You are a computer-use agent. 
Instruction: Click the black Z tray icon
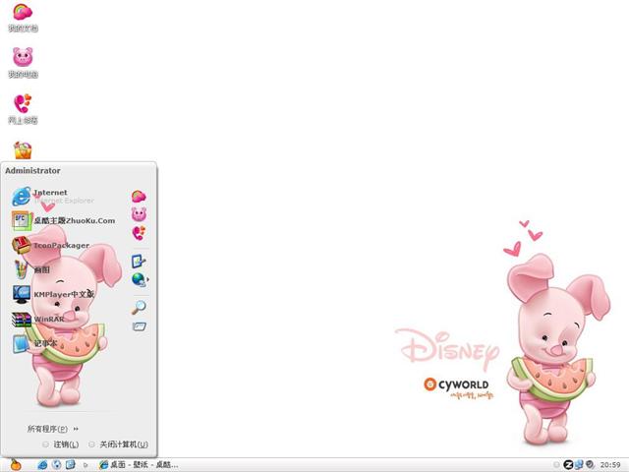tap(568, 465)
